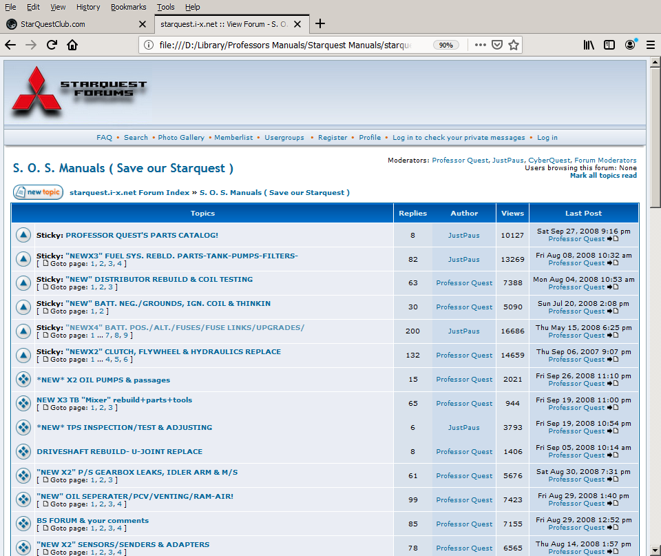This screenshot has height=556, width=661.
Task: Go to the browser home page
Action: 72,45
